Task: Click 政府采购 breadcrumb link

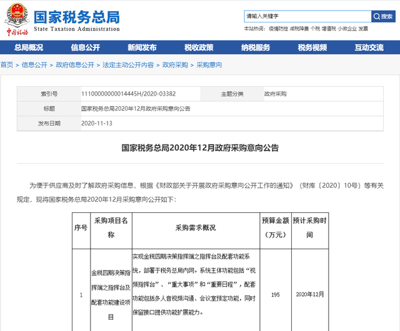Action: coord(175,65)
